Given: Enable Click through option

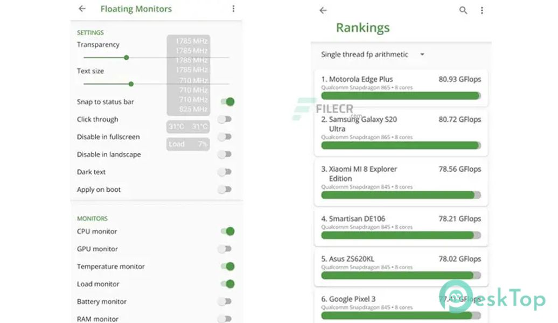Looking at the screenshot, I should (x=225, y=120).
